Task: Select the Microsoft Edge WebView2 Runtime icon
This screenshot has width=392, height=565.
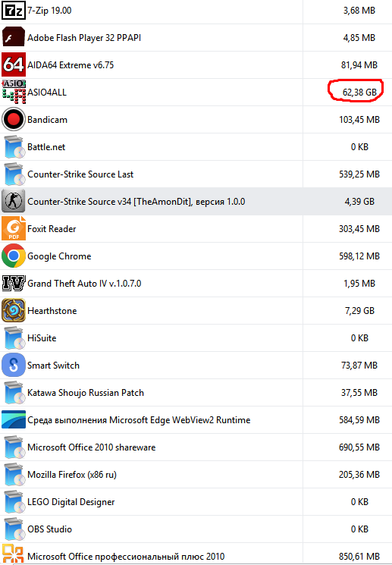Action: point(14,420)
